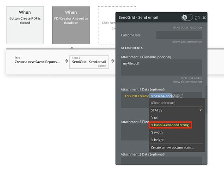This screenshot has width=224, height=173.
Task: Select 's height state
Action: [x=157, y=140]
